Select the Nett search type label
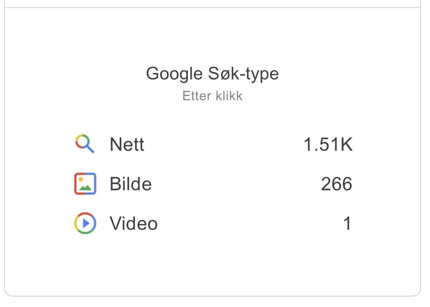This screenshot has height=307, width=430. click(127, 145)
